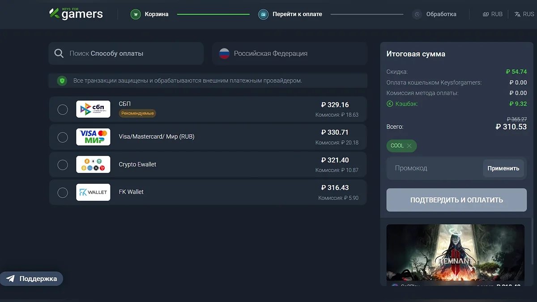
Task: Click the cashback K icon
Action: [x=390, y=104]
